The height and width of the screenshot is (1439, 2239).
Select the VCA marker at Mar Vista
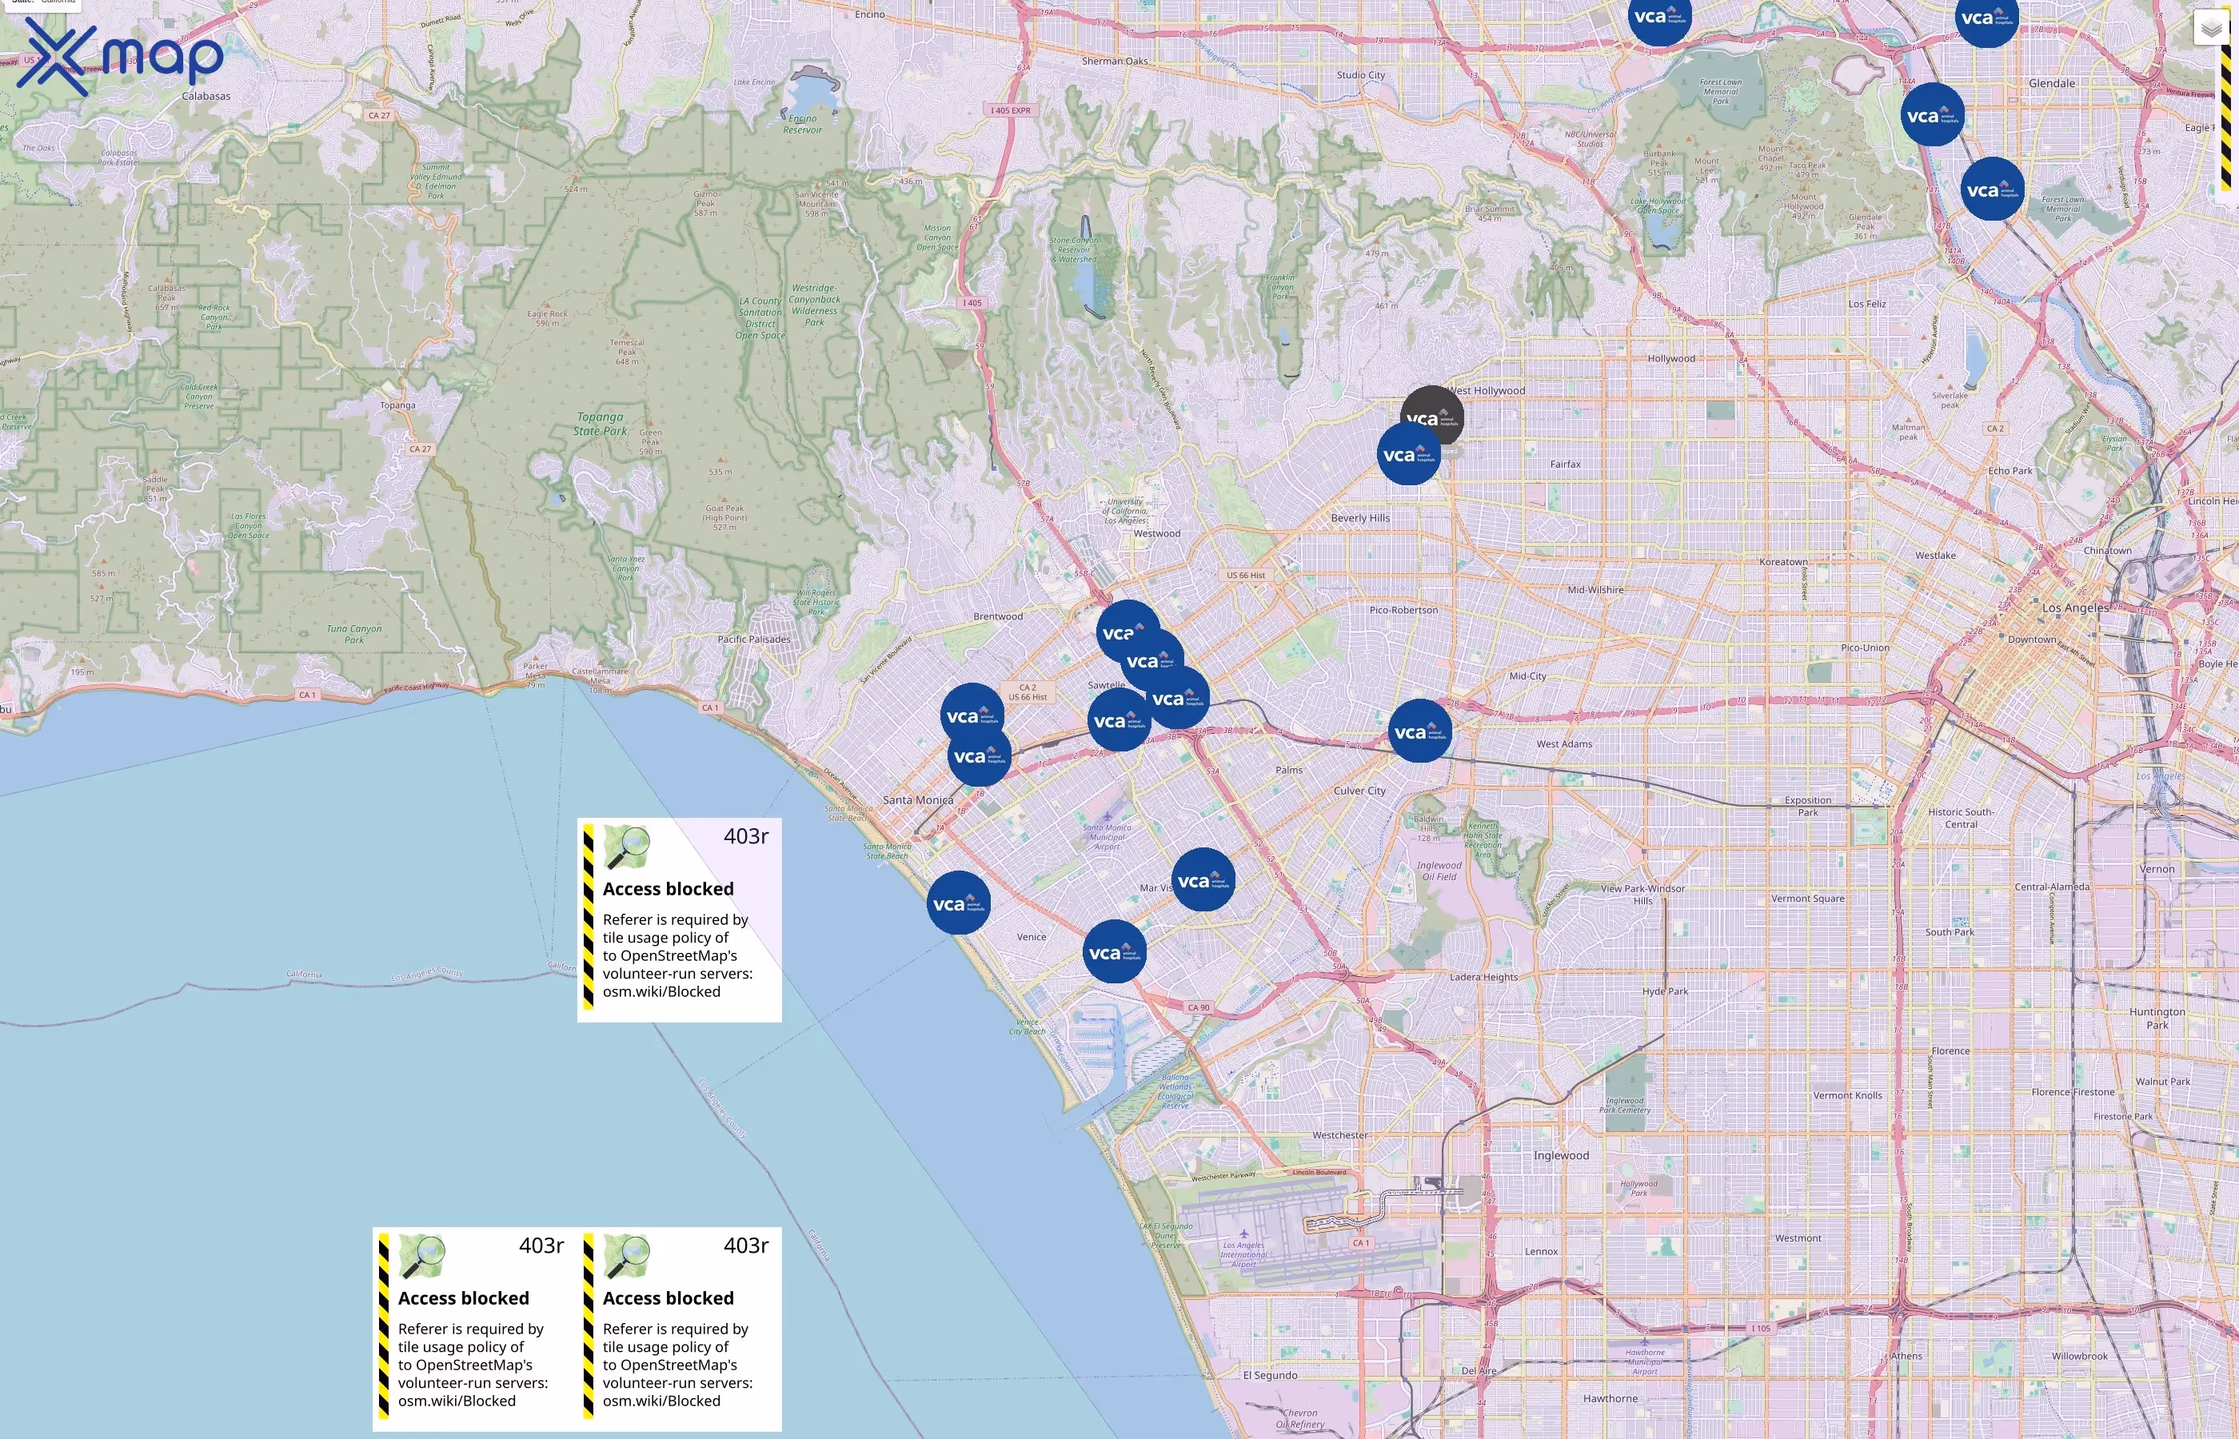(x=1203, y=880)
